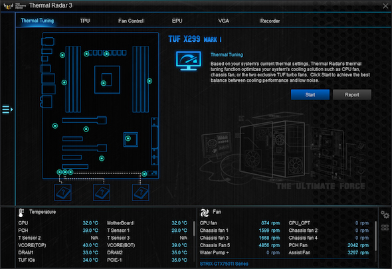Start thermal tuning with Start button
392x269 pixels.
(310, 95)
